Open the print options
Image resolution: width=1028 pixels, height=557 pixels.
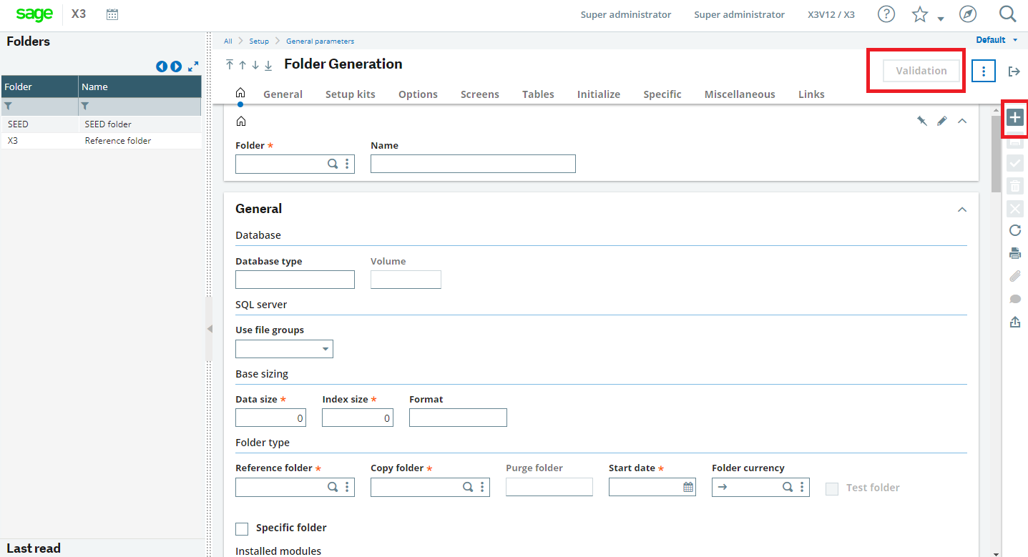[x=1014, y=252]
